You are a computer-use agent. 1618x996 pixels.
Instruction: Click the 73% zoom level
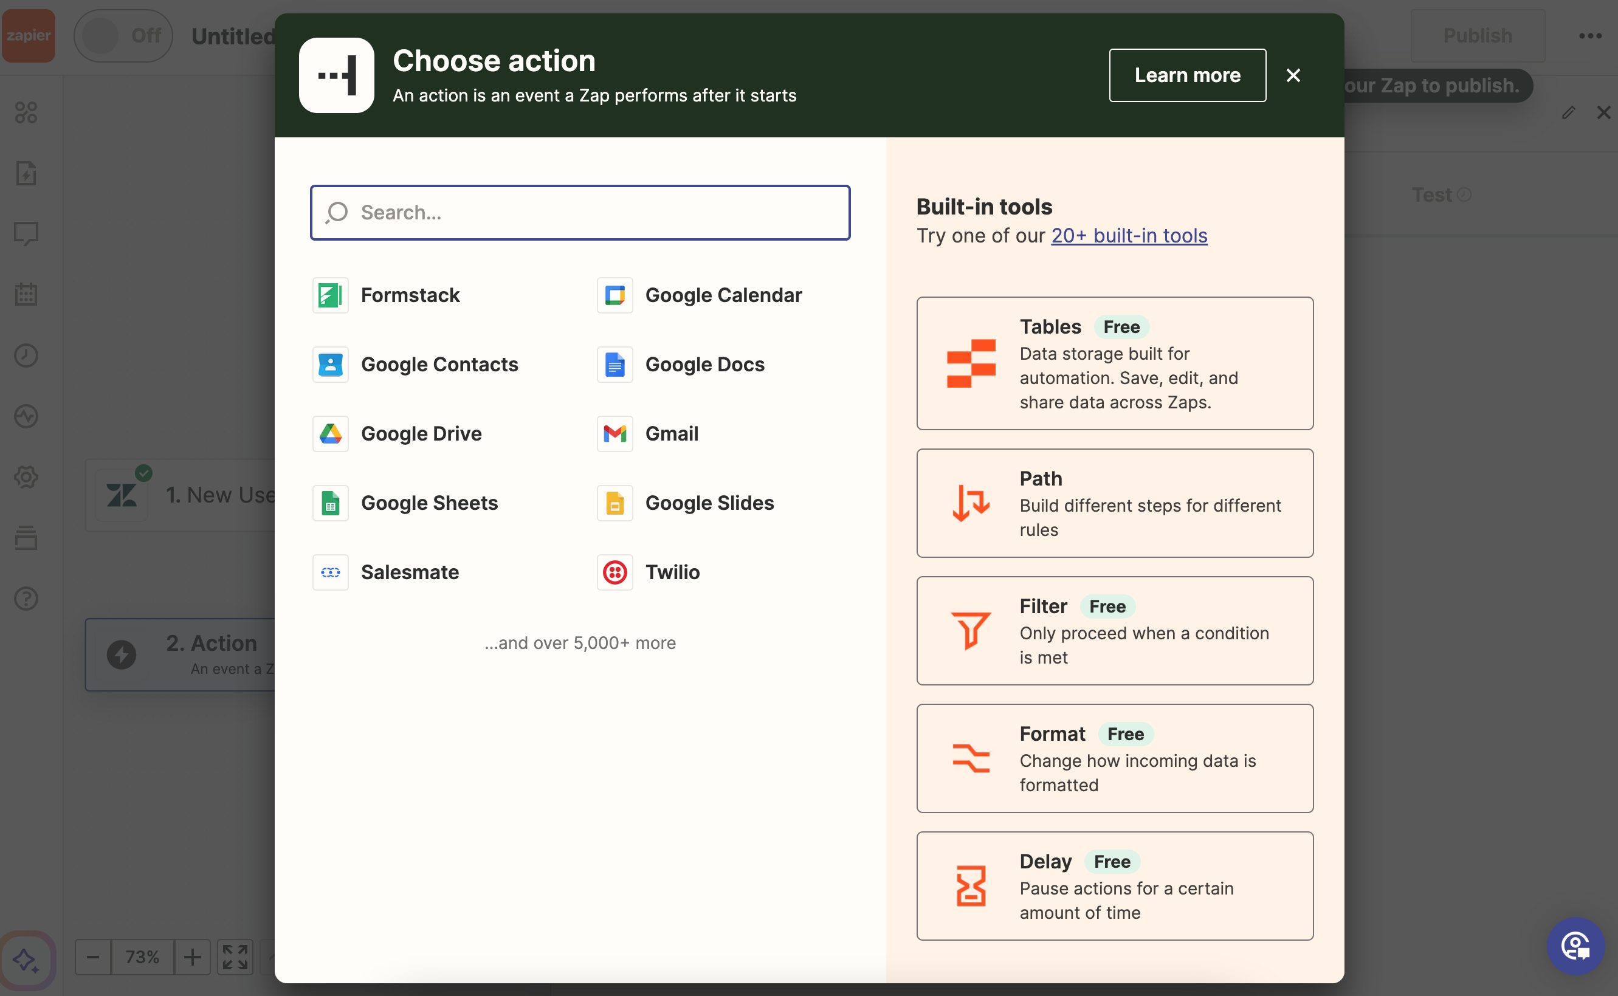(x=142, y=957)
